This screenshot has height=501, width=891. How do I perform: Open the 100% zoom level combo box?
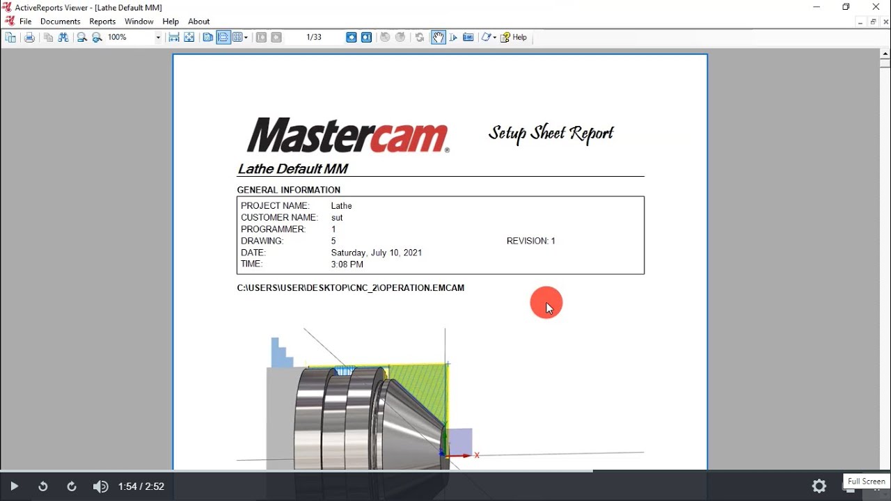(x=134, y=38)
